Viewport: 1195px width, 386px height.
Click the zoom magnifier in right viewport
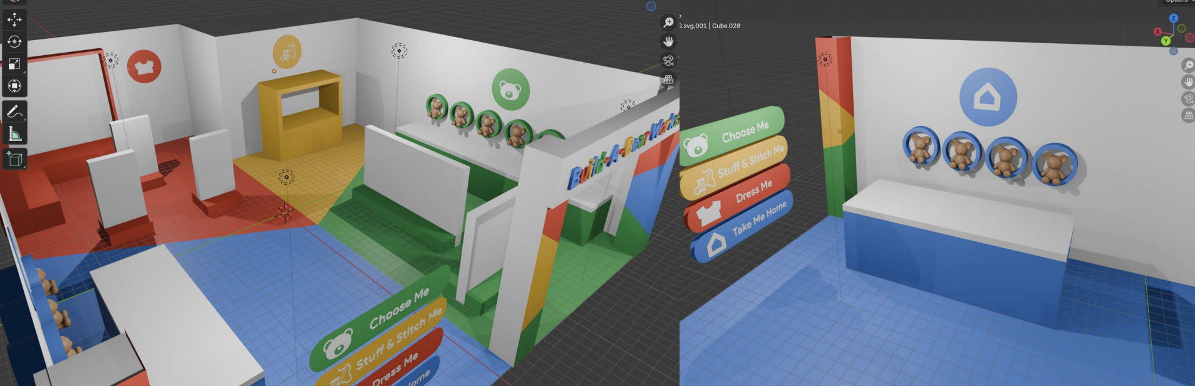pyautogui.click(x=1188, y=65)
